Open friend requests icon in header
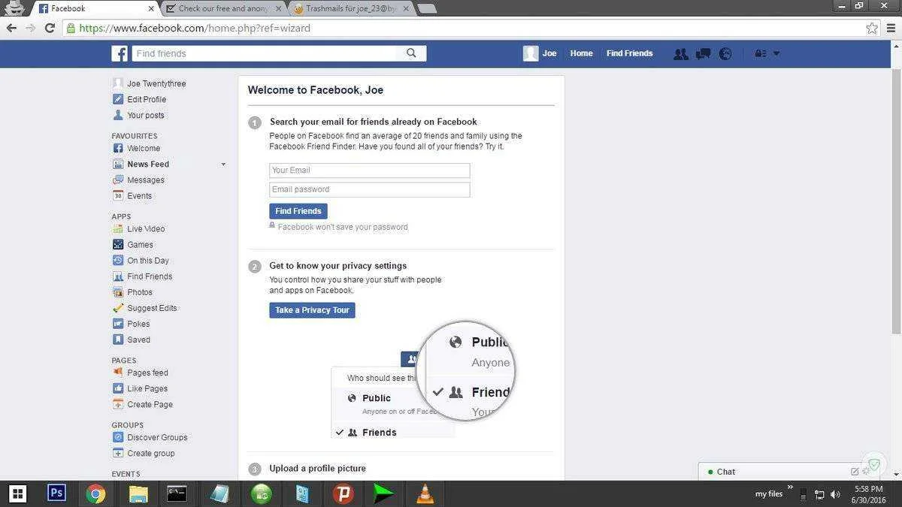This screenshot has width=902, height=507. click(x=681, y=53)
